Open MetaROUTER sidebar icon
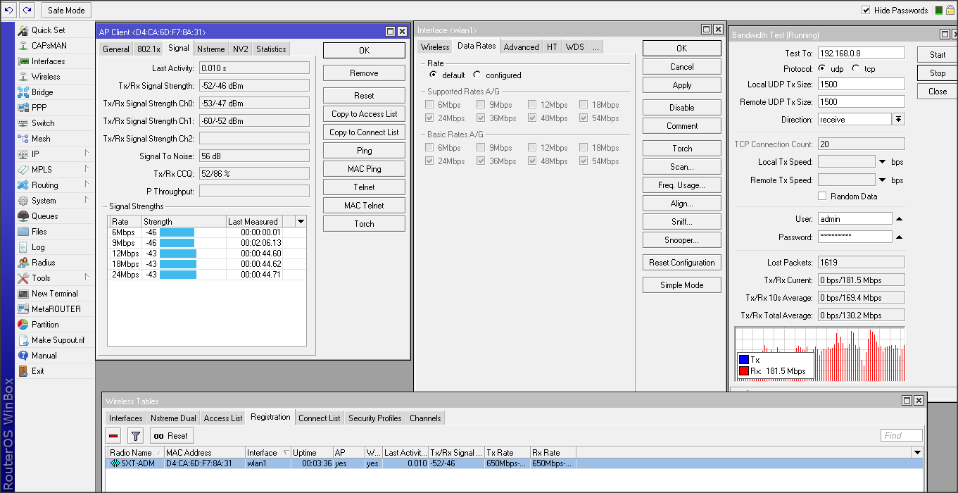 click(x=23, y=309)
